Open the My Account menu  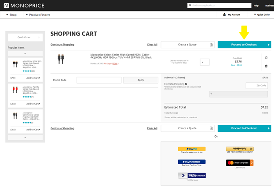coord(231,15)
